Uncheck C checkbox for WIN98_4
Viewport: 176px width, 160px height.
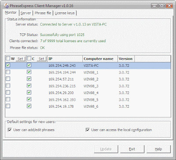(29, 92)
